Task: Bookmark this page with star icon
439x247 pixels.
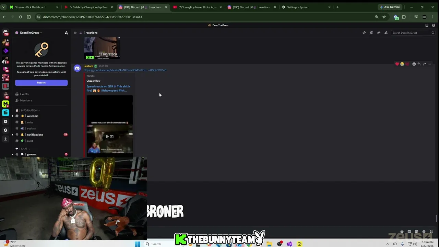Action: (x=384, y=17)
